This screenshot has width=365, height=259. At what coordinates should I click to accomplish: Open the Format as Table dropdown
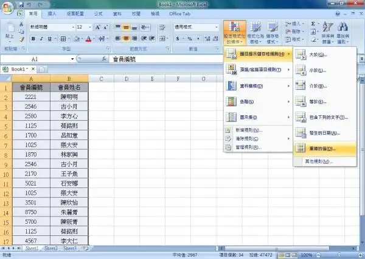pyautogui.click(x=255, y=33)
